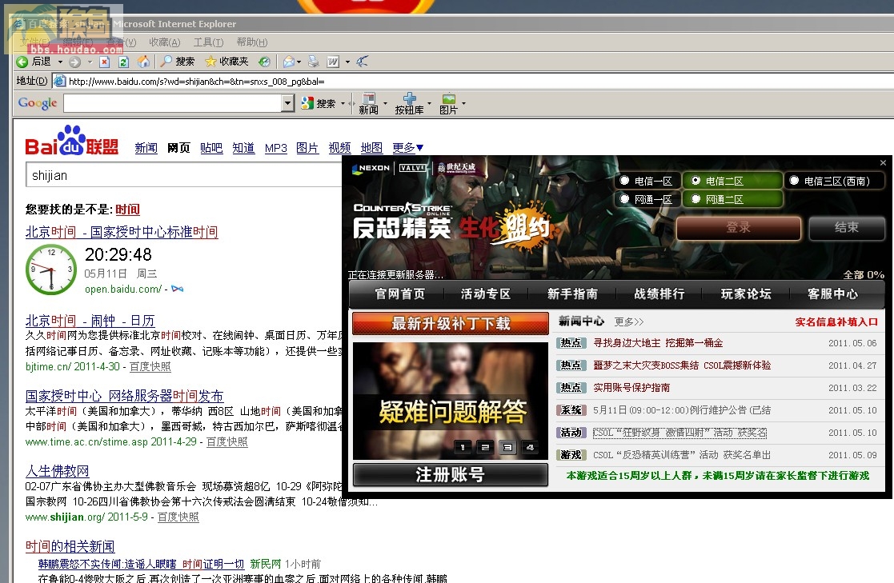Open the Forward button history dropdown
894x583 pixels.
click(90, 62)
